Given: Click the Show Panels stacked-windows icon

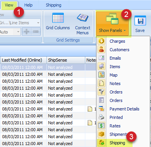Looking at the screenshot, I should click(112, 18).
